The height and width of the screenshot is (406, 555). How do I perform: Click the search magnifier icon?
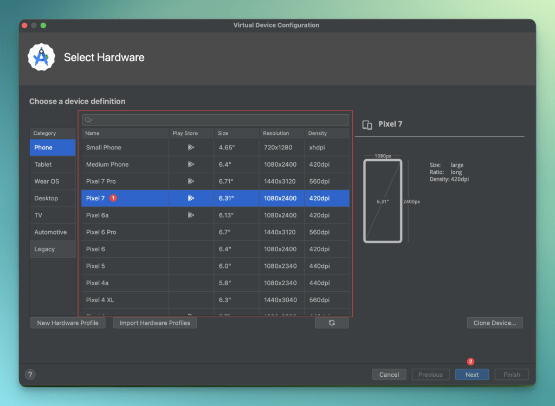(88, 120)
